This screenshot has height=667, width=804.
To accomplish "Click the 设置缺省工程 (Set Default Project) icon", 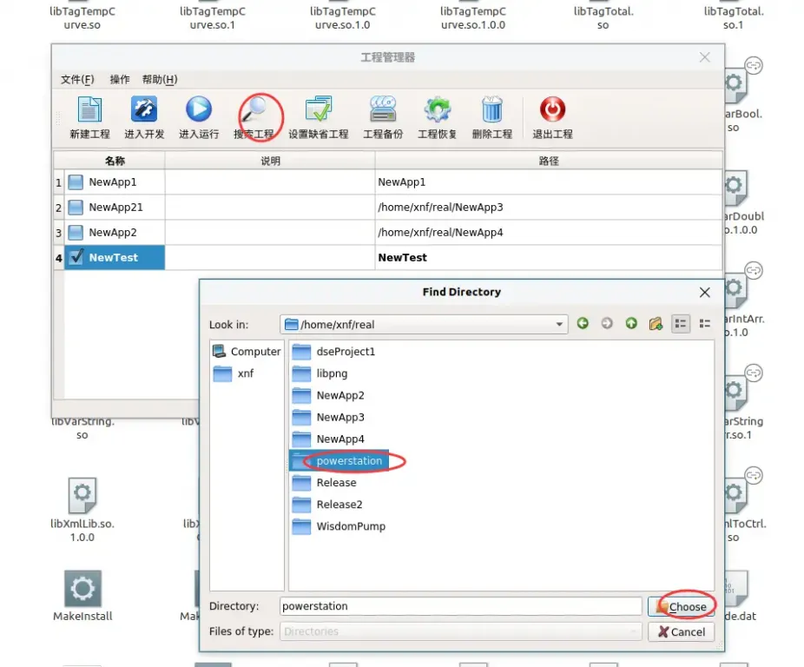I will (319, 109).
